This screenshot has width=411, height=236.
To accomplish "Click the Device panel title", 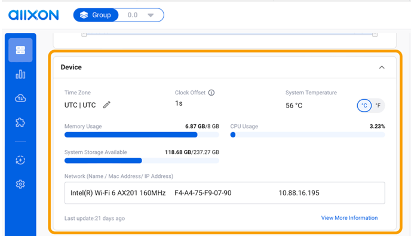I will [x=71, y=68].
